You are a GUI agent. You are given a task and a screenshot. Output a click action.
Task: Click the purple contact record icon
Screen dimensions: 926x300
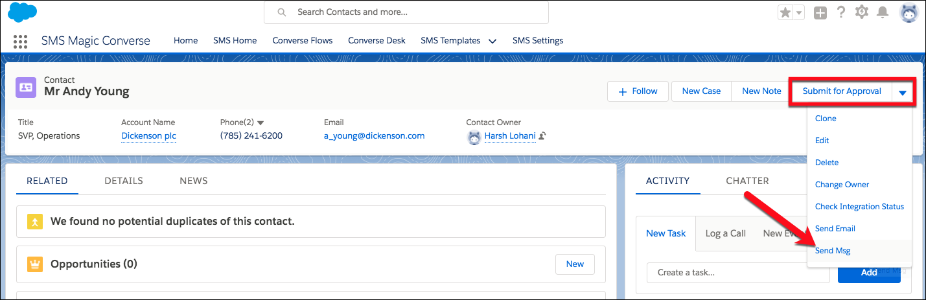point(26,86)
